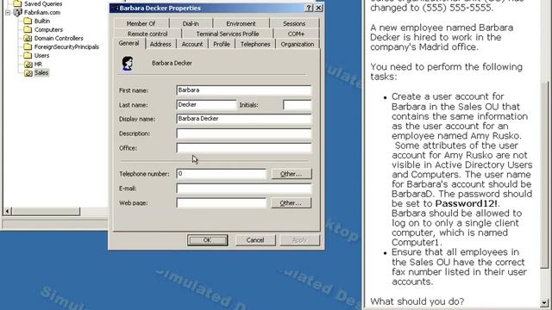Select the Users container

pos(41,55)
